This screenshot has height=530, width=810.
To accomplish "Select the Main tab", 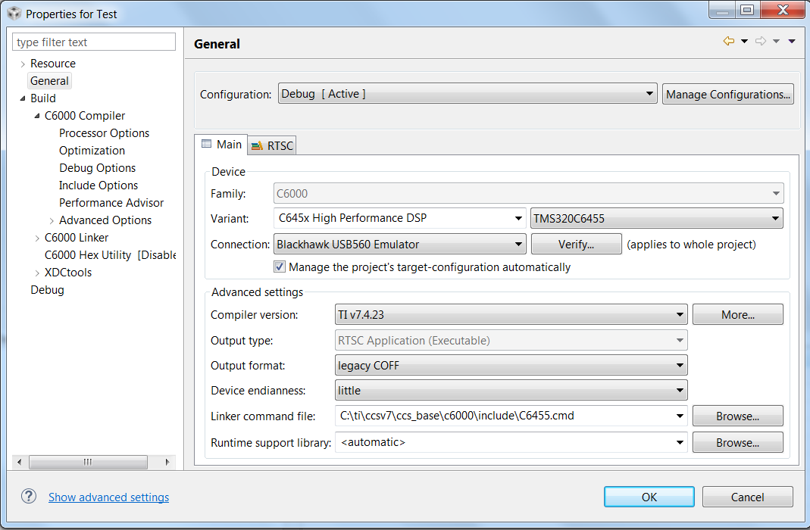I will (x=221, y=145).
